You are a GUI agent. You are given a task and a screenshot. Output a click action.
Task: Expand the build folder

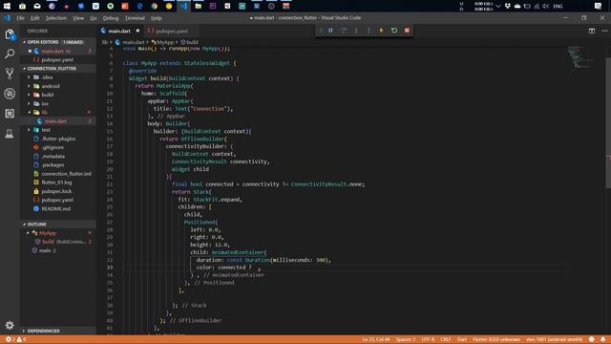click(x=29, y=95)
